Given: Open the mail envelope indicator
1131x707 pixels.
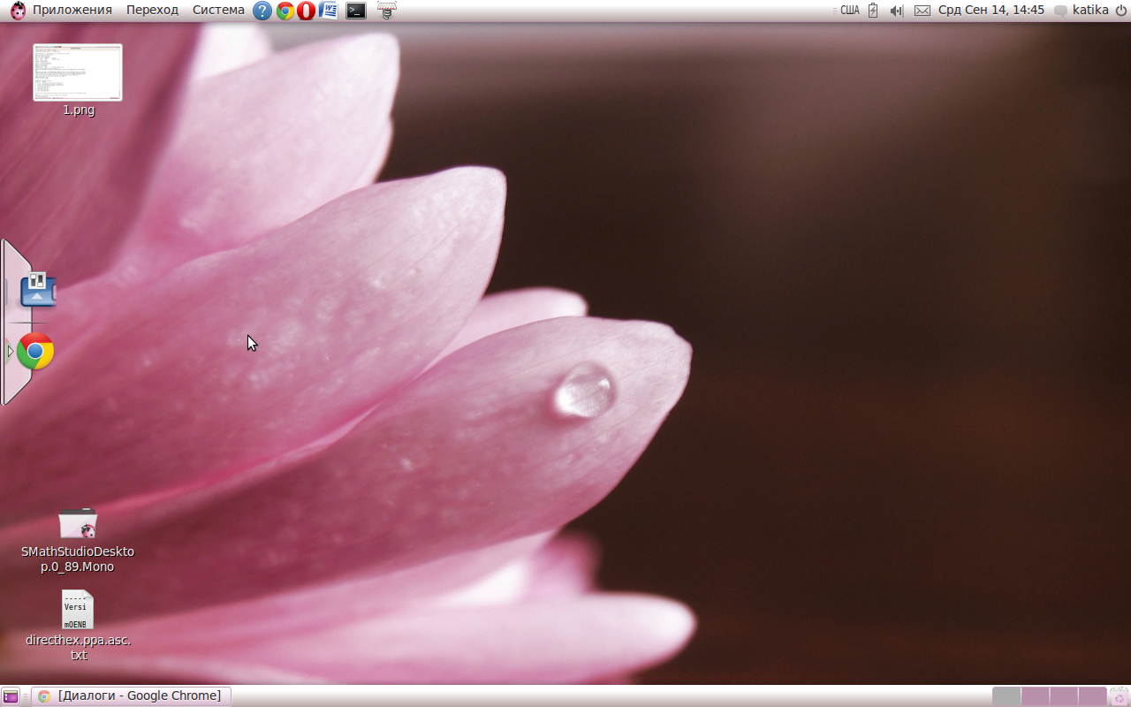Looking at the screenshot, I should (922, 11).
